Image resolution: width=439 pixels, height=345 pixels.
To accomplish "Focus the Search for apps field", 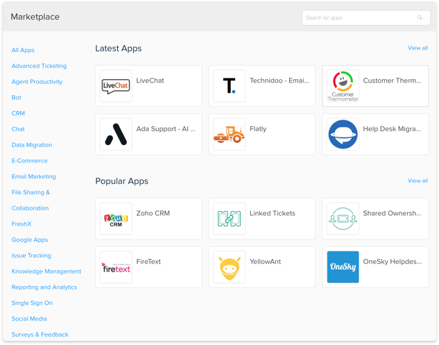I will click(366, 17).
